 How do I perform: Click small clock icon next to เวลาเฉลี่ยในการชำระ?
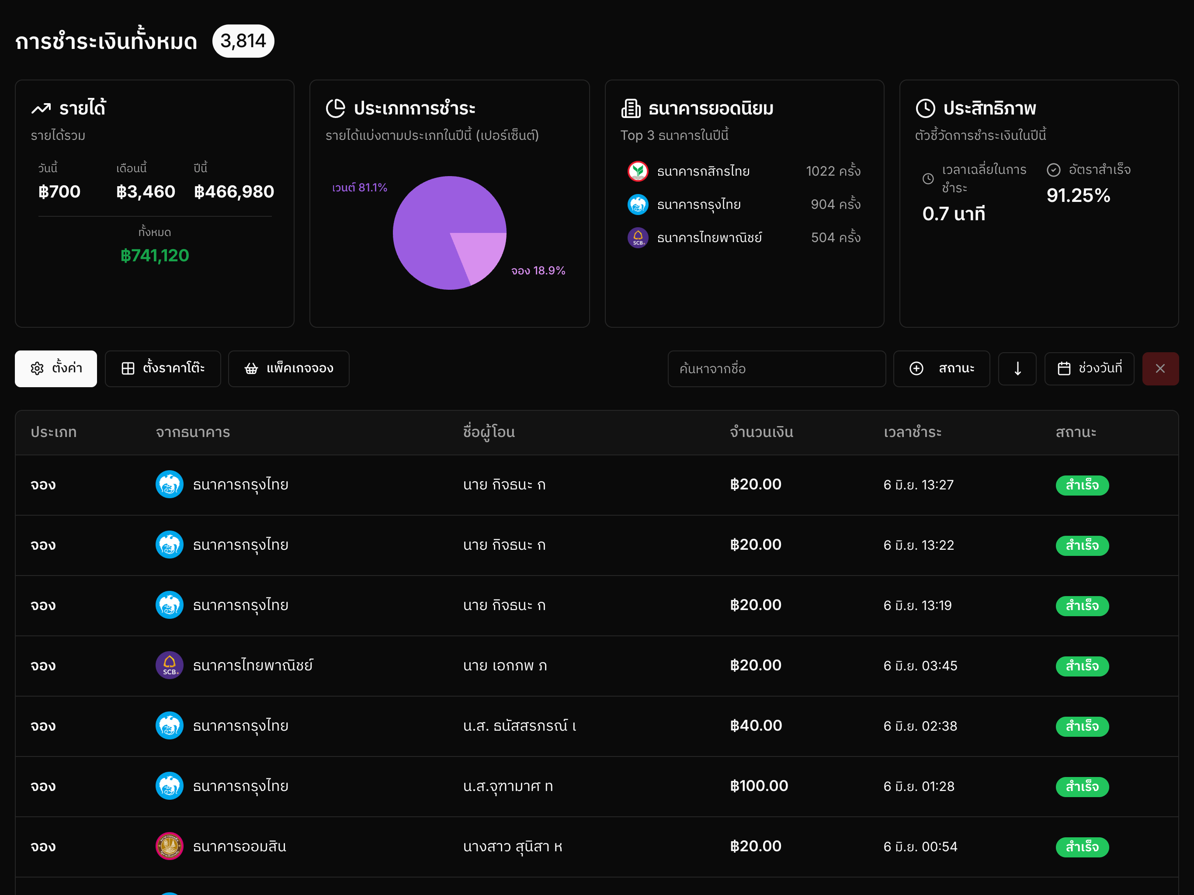click(928, 179)
